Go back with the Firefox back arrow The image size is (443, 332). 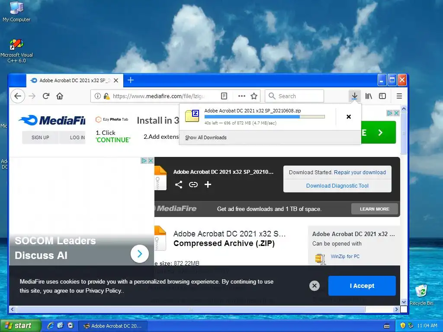coord(18,96)
